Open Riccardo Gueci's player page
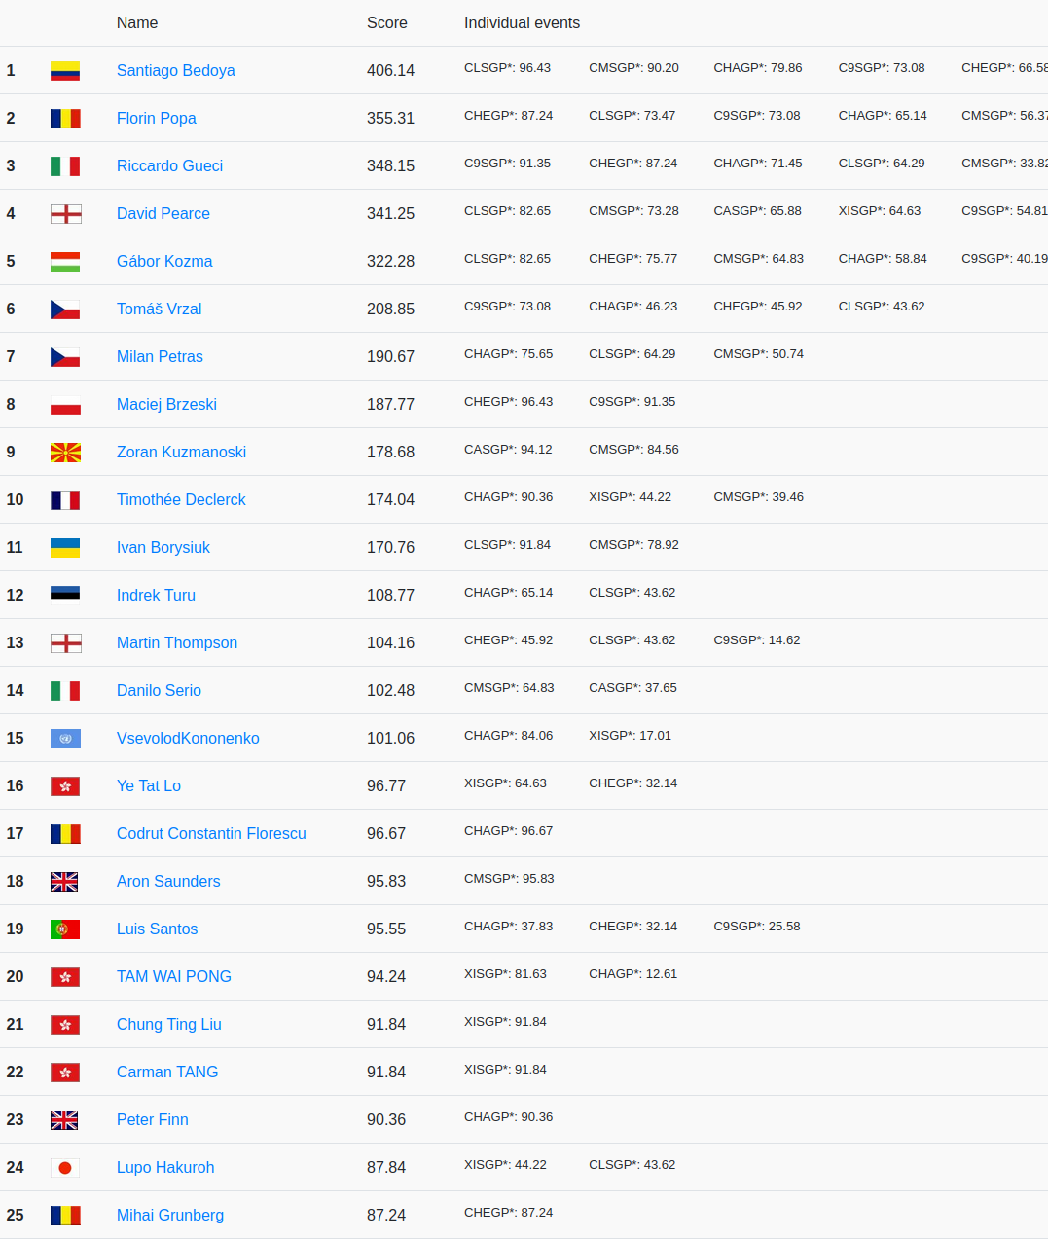This screenshot has width=1048, height=1239. pyautogui.click(x=169, y=165)
